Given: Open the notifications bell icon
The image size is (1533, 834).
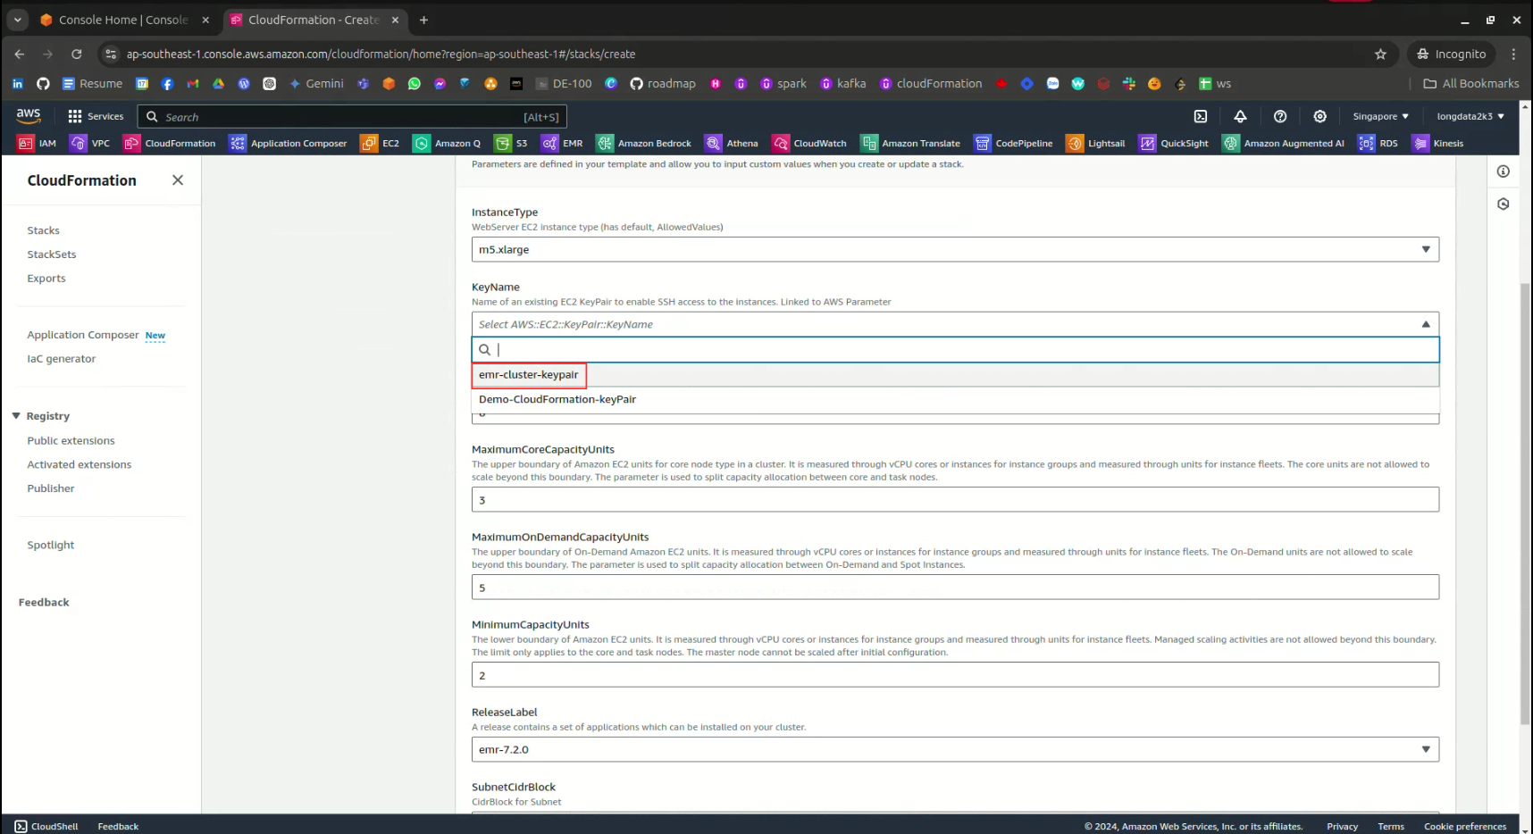Looking at the screenshot, I should pos(1240,116).
